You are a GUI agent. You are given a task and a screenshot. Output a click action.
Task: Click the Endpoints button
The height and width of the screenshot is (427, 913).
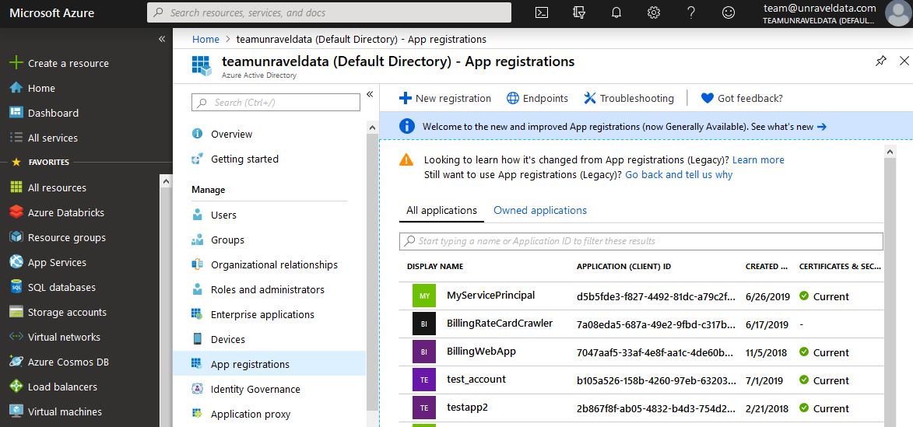click(537, 98)
